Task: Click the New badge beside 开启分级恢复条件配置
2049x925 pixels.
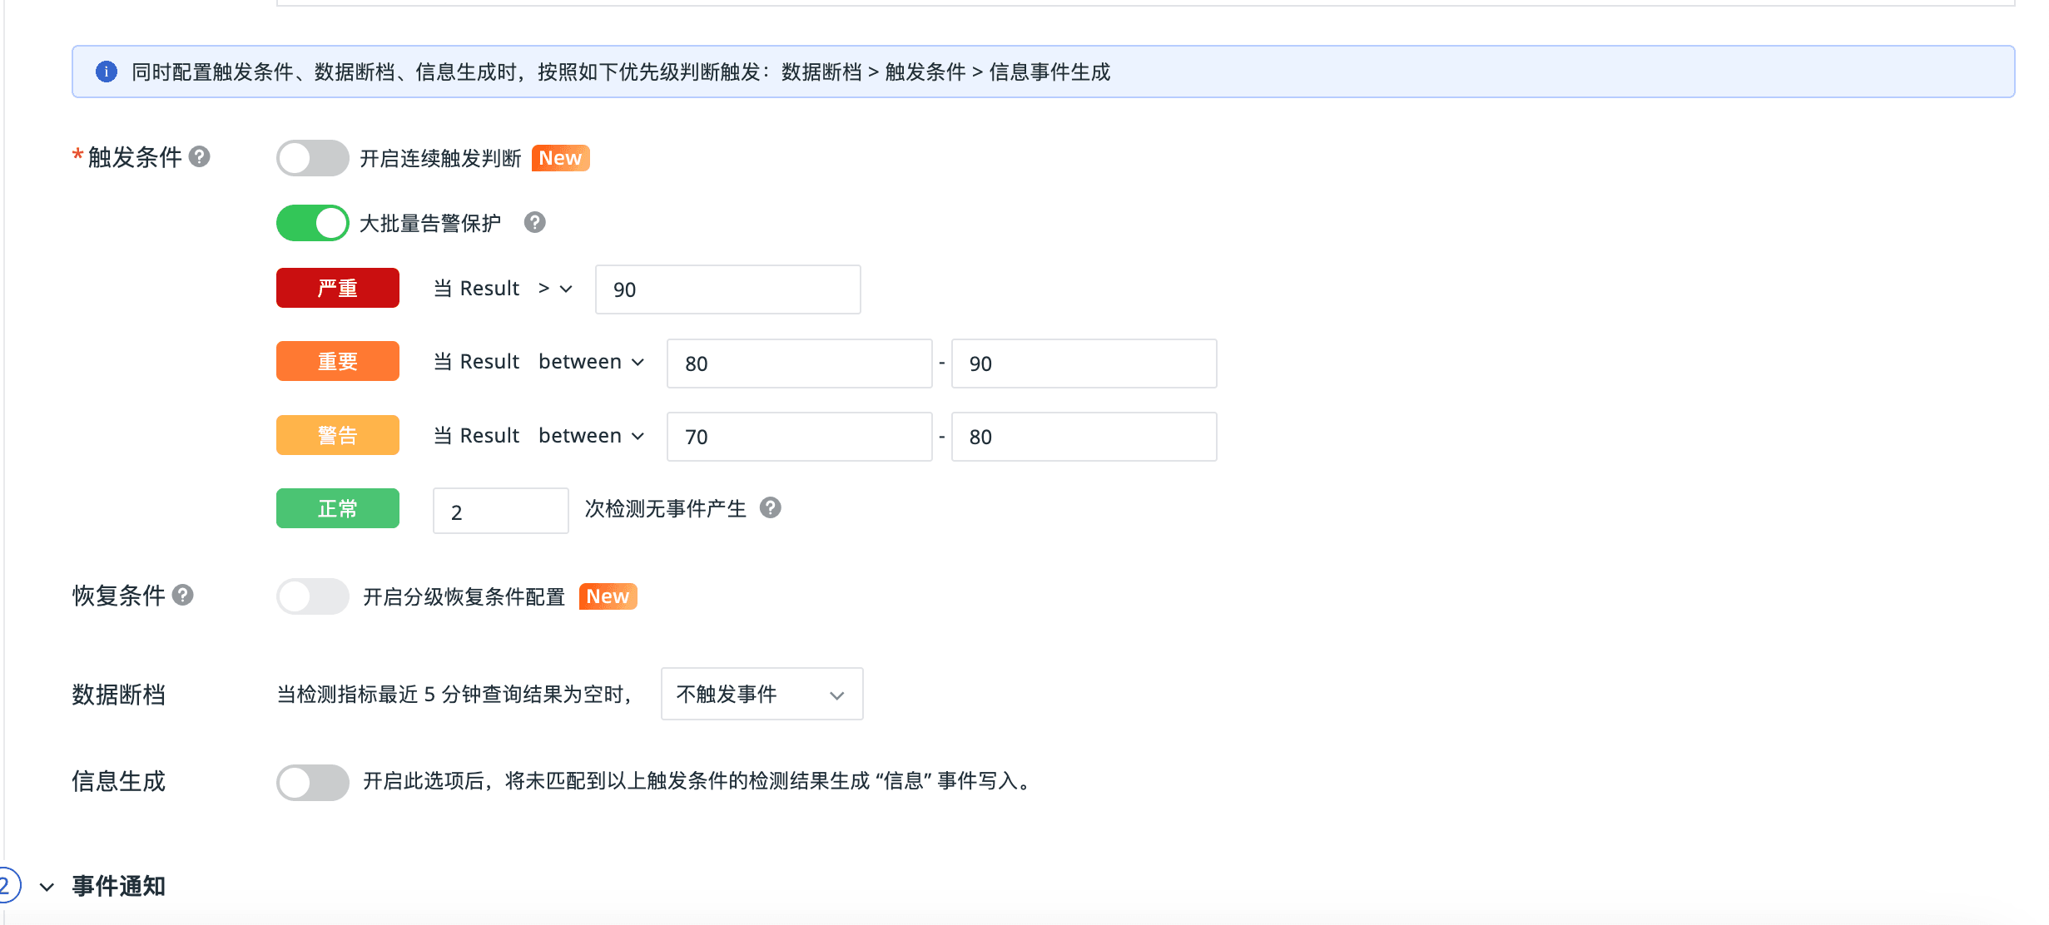Action: (x=608, y=596)
